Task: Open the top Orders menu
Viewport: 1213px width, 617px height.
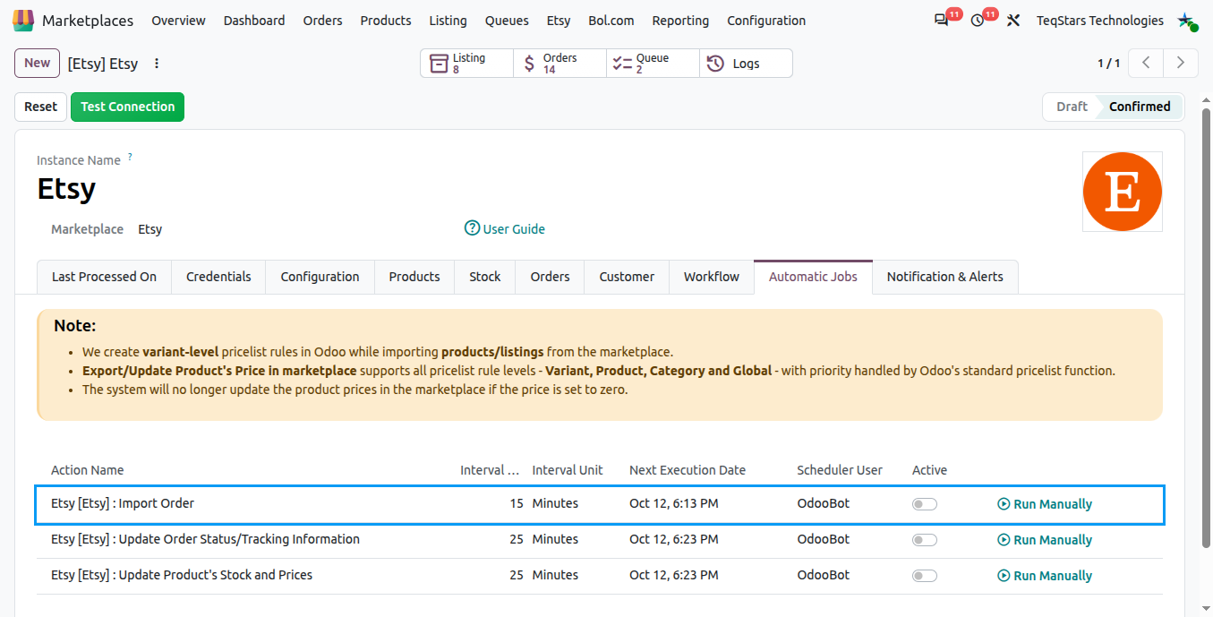Action: pos(322,21)
